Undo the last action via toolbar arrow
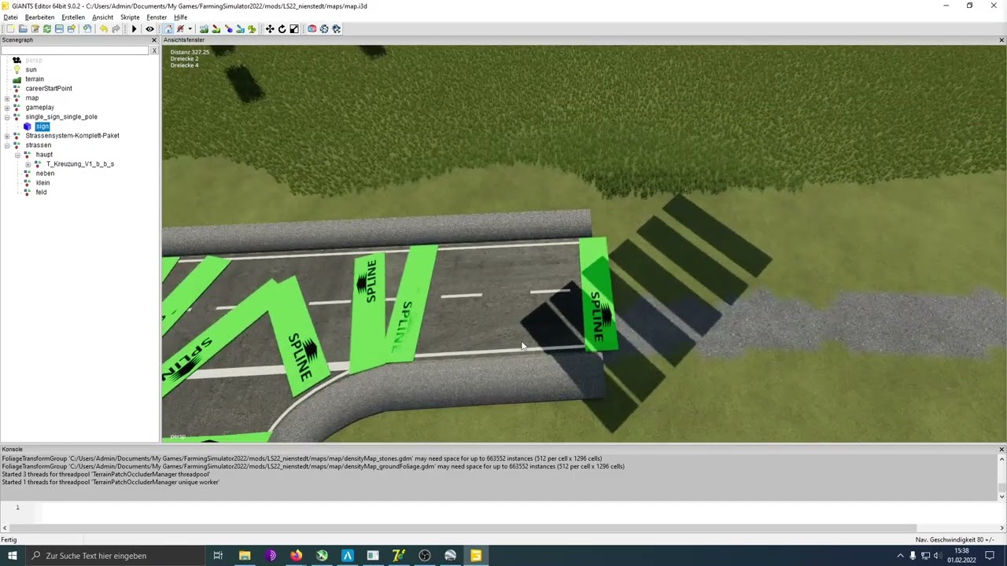This screenshot has height=566, width=1007. point(103,29)
